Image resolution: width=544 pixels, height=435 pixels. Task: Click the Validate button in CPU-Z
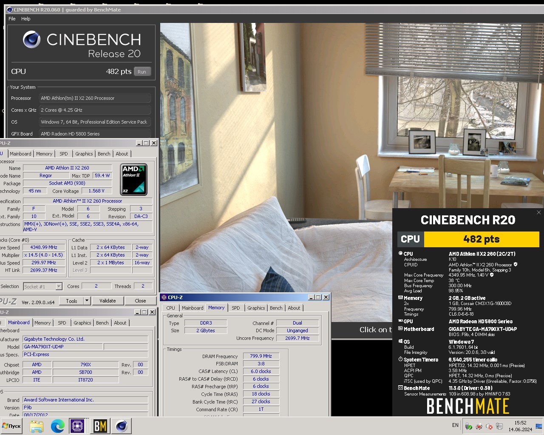(108, 301)
